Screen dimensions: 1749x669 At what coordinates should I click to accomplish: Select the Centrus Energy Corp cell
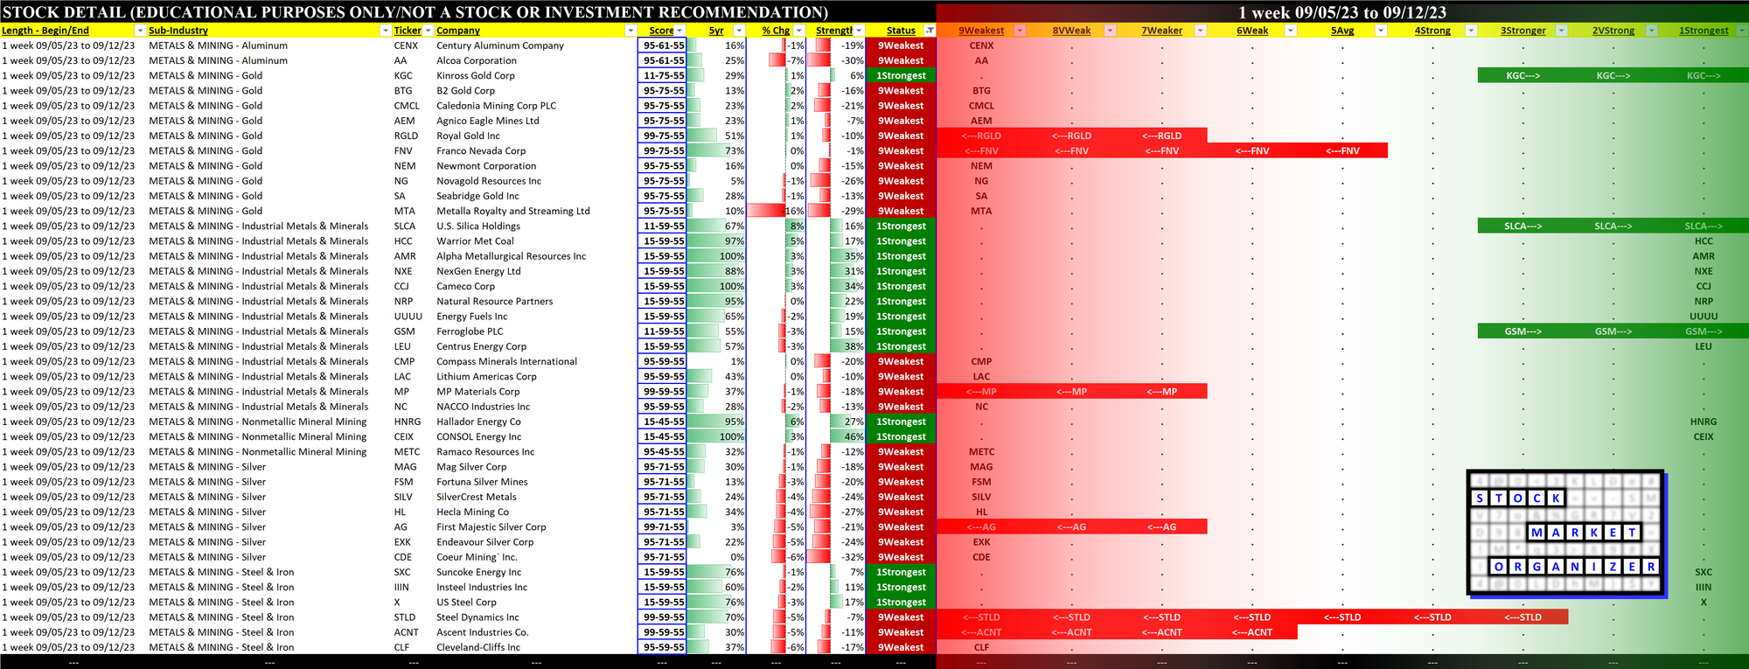(x=536, y=346)
